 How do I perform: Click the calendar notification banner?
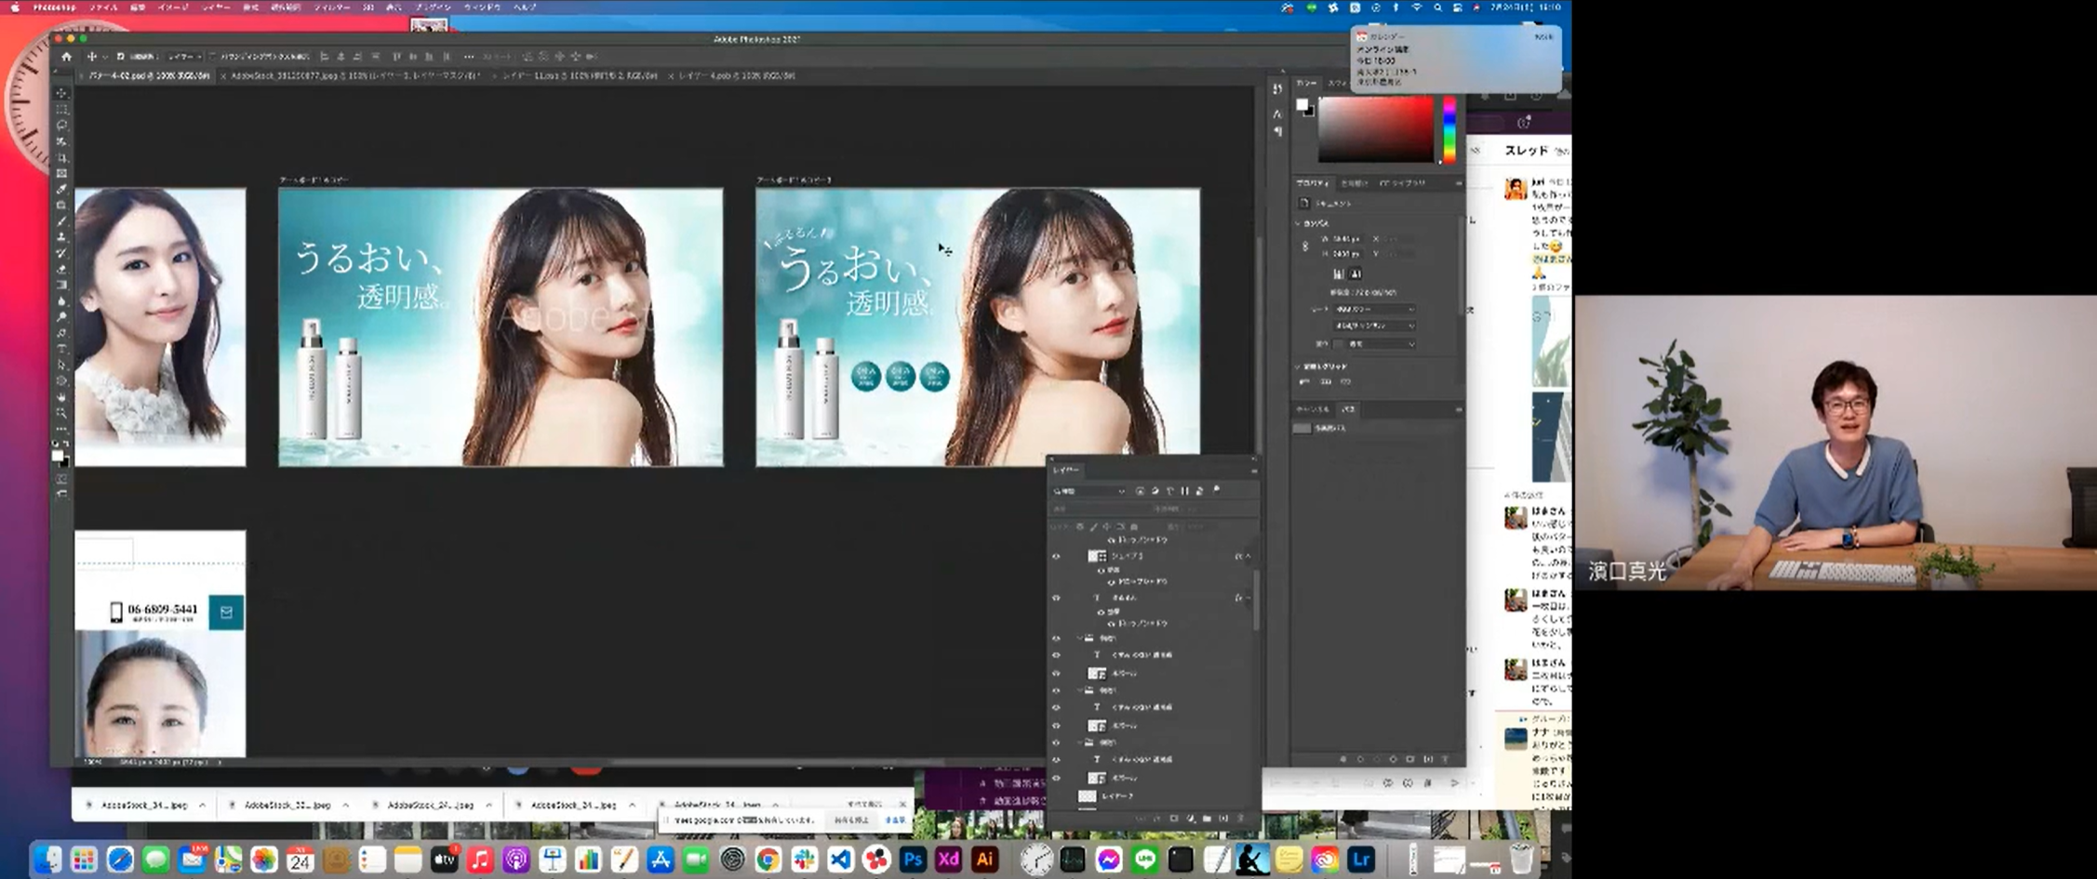click(x=1454, y=59)
